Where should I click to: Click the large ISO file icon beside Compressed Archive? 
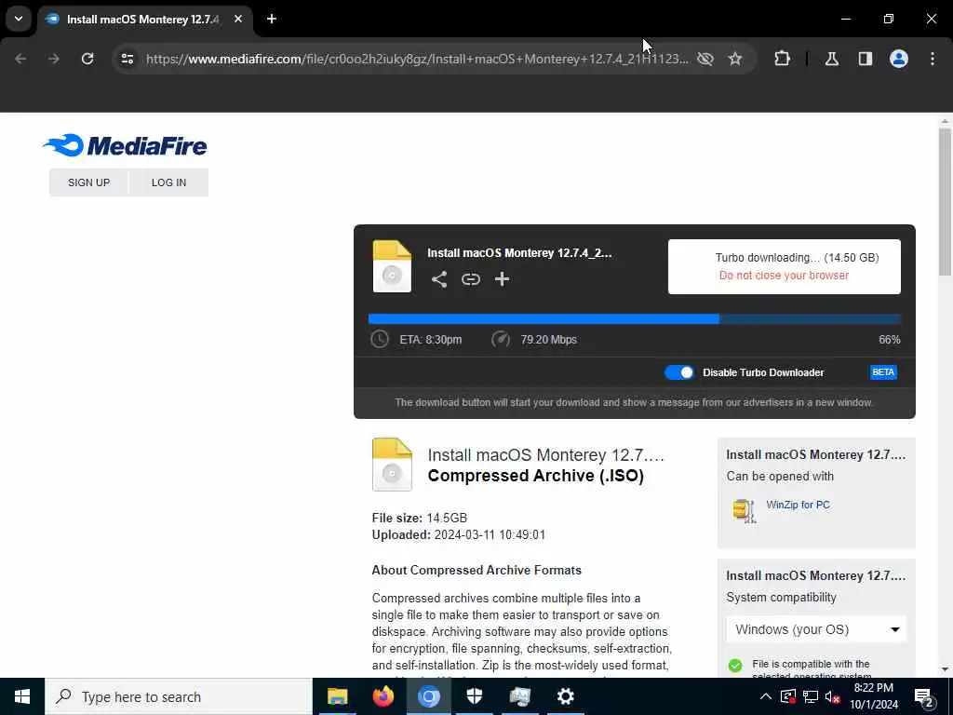(392, 465)
